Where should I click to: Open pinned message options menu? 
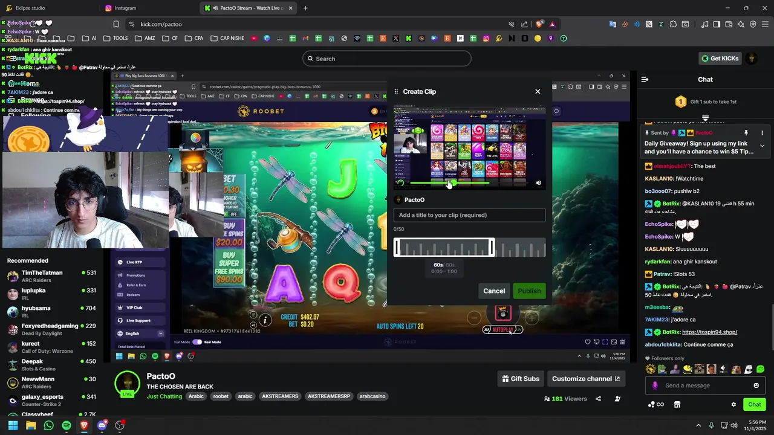coord(762,133)
